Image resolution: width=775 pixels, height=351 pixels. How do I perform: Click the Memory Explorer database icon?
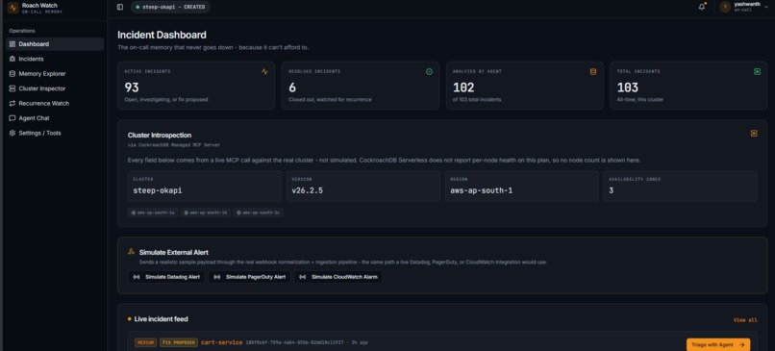click(x=12, y=74)
